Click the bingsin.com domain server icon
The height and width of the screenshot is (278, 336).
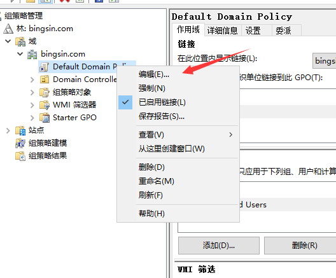click(x=32, y=54)
